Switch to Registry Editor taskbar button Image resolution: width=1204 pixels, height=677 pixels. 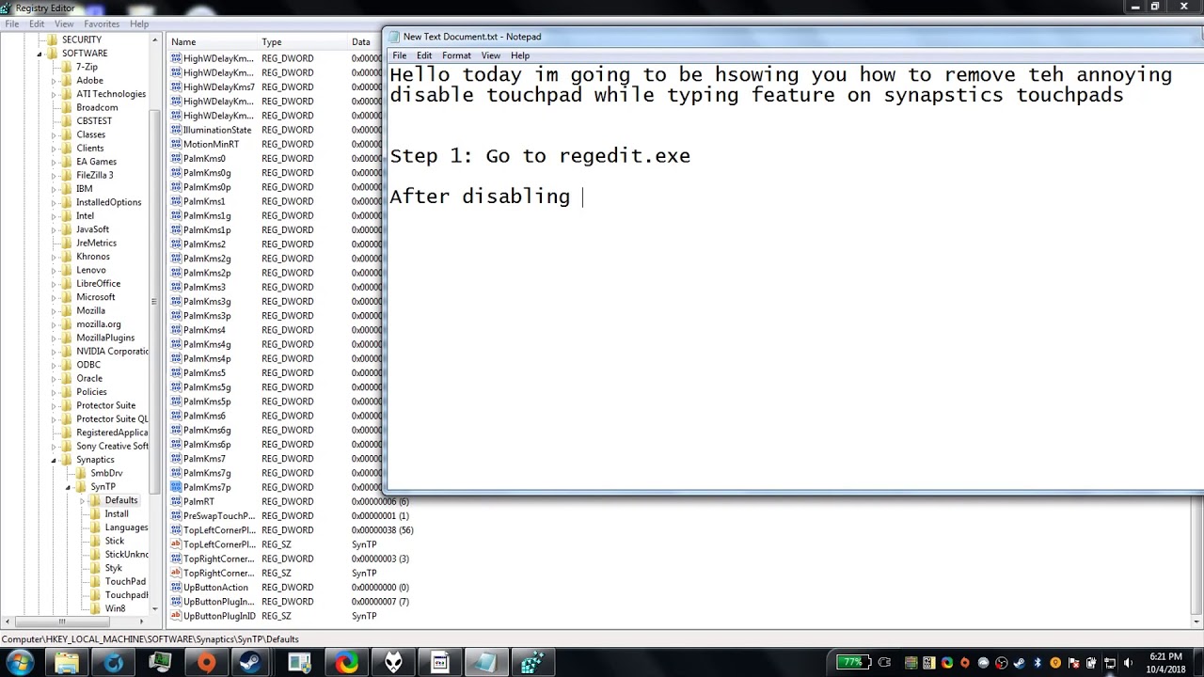pyautogui.click(x=532, y=663)
